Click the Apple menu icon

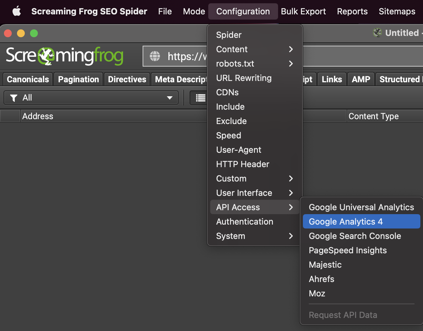pyautogui.click(x=16, y=11)
